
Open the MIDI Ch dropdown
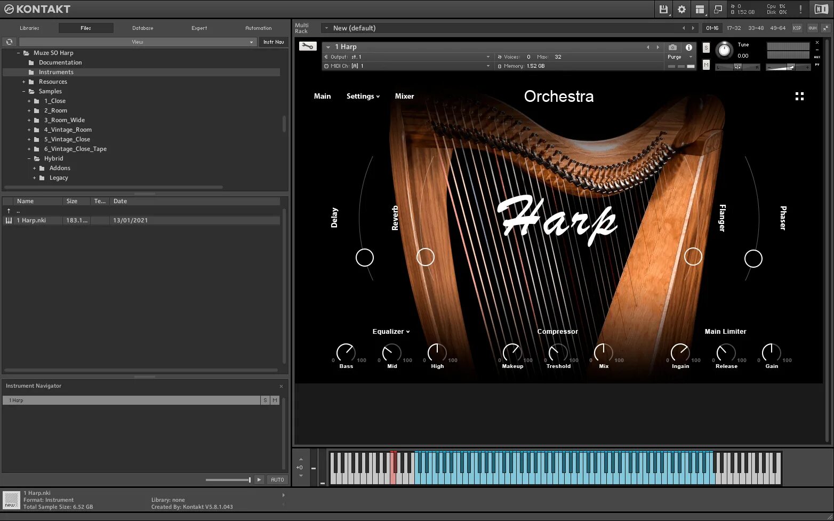tap(406, 66)
